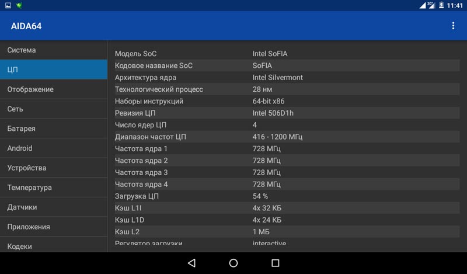Open the Приложения section

[54, 227]
